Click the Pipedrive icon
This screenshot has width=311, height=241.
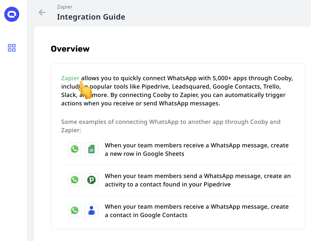pos(91,180)
